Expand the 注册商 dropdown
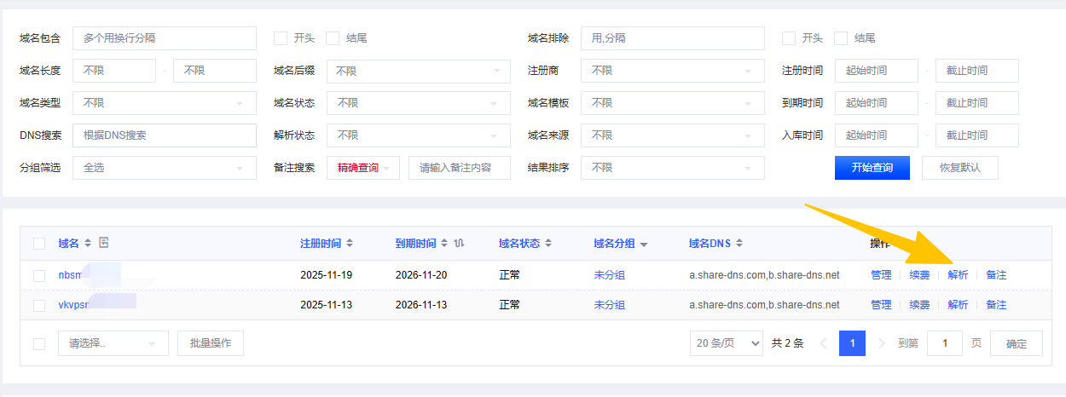 click(672, 71)
